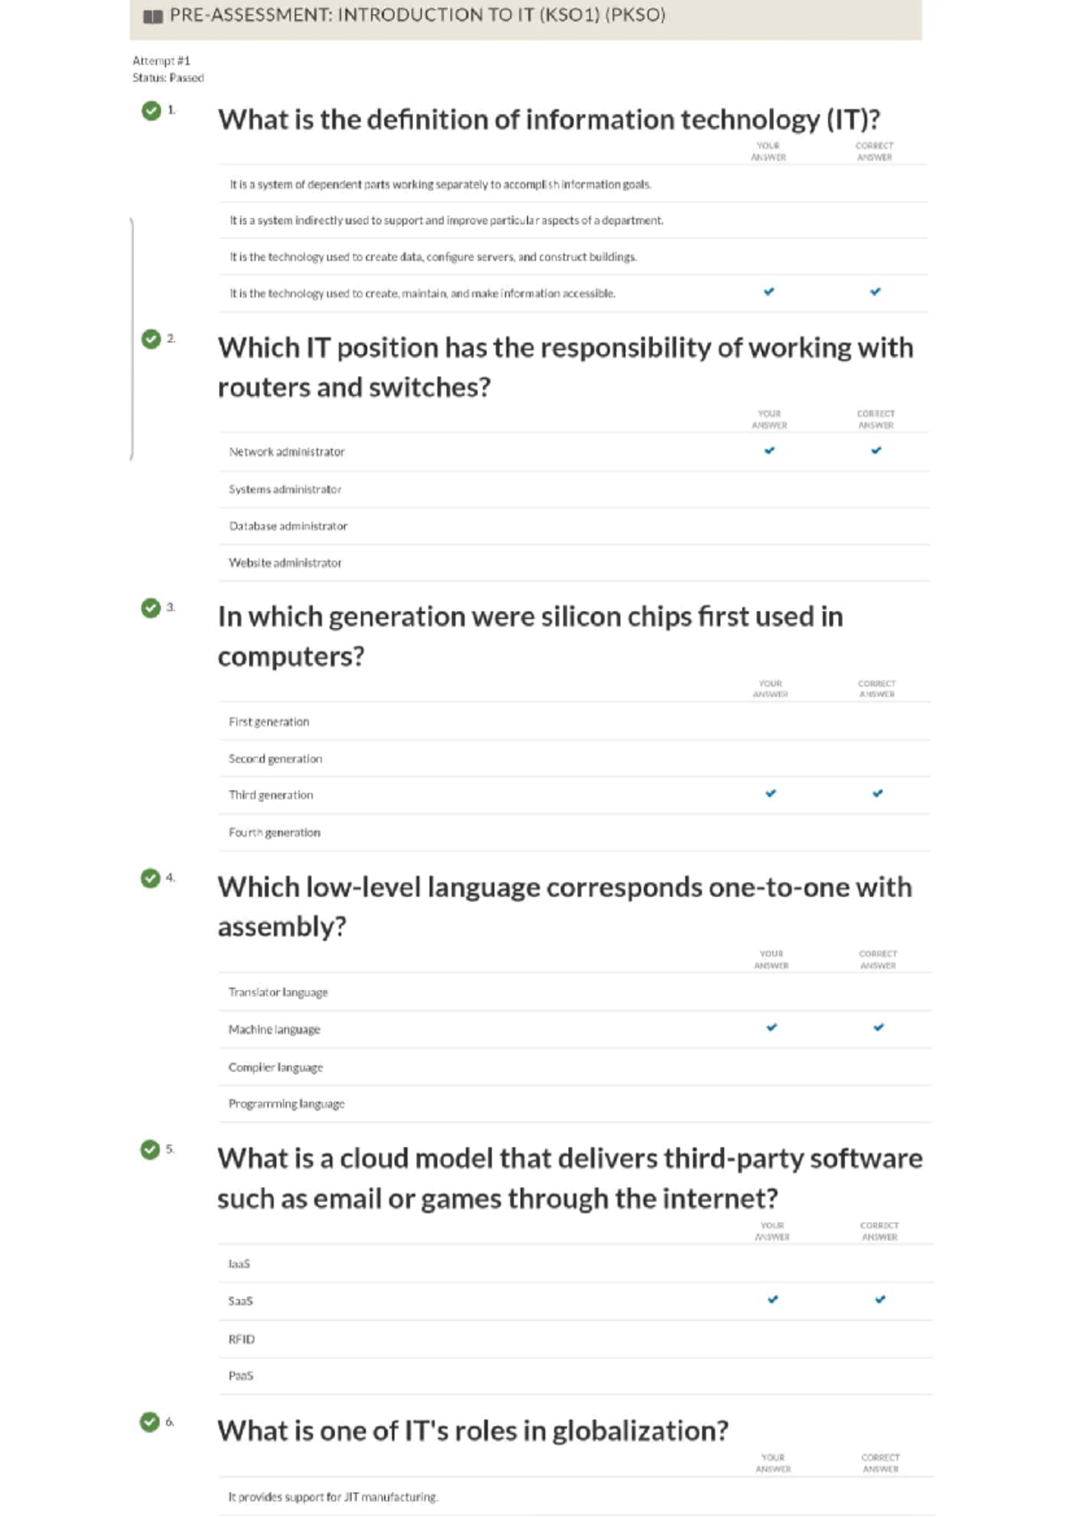The width and height of the screenshot is (1072, 1517).
Task: Click the green check icon for question 3
Action: pyautogui.click(x=151, y=608)
